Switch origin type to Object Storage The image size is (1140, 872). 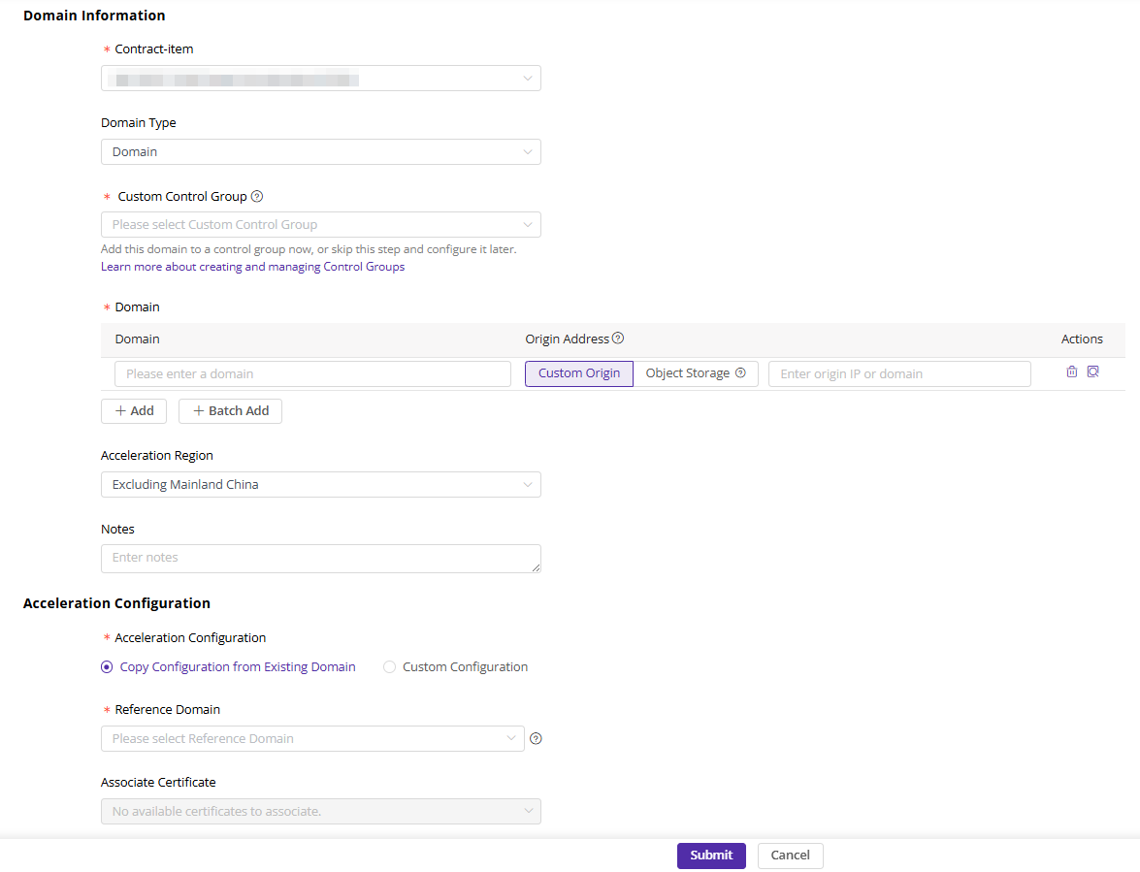pos(687,373)
